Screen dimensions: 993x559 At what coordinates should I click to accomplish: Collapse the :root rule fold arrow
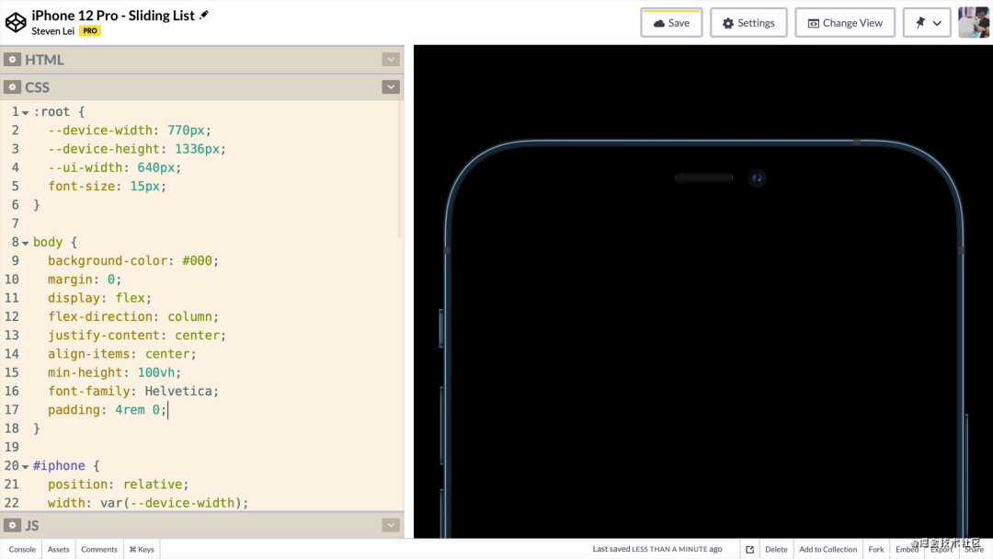point(26,113)
